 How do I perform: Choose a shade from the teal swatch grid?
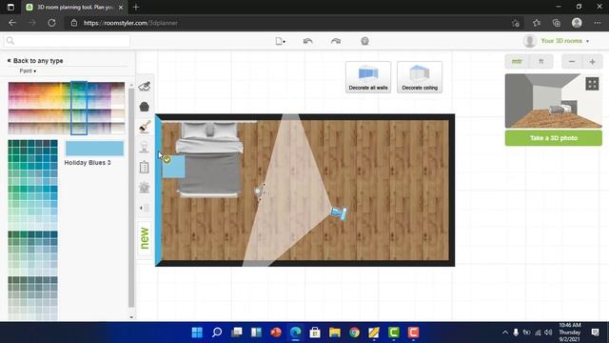pos(32,184)
